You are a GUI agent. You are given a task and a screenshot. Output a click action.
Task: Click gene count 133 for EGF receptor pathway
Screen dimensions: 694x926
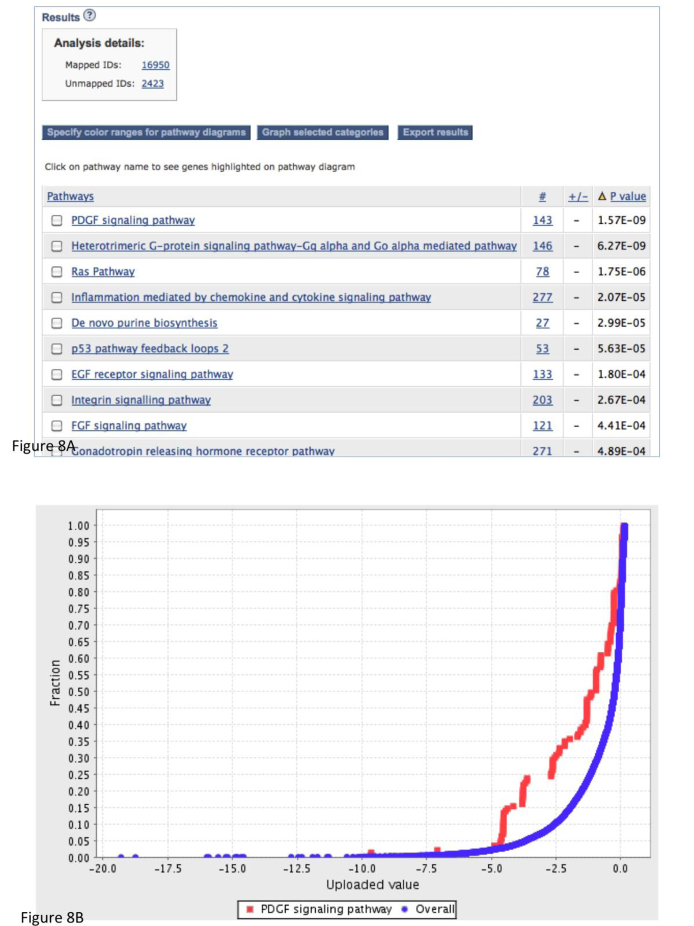coord(542,374)
